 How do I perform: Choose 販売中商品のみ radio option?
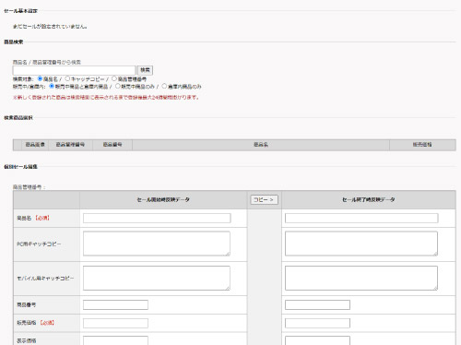pyautogui.click(x=118, y=86)
